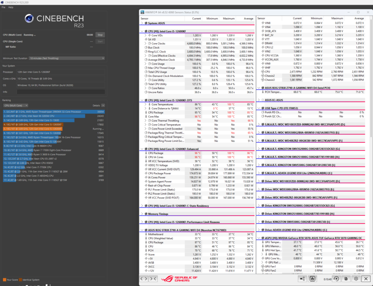
Task: Open the CPU (Multi Core) ranking type dropdown
Action: click(x=15, y=106)
